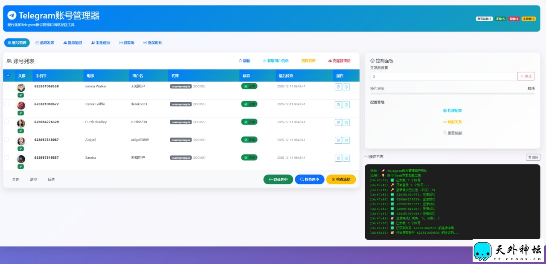Click the 刷新 refresh icon button

click(244, 61)
